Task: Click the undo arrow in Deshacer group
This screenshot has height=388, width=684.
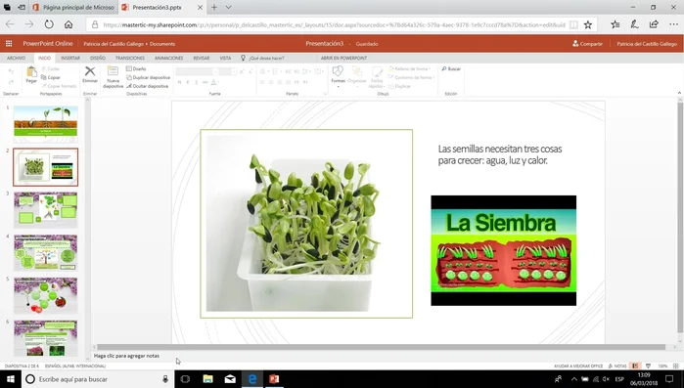Action: click(x=11, y=71)
